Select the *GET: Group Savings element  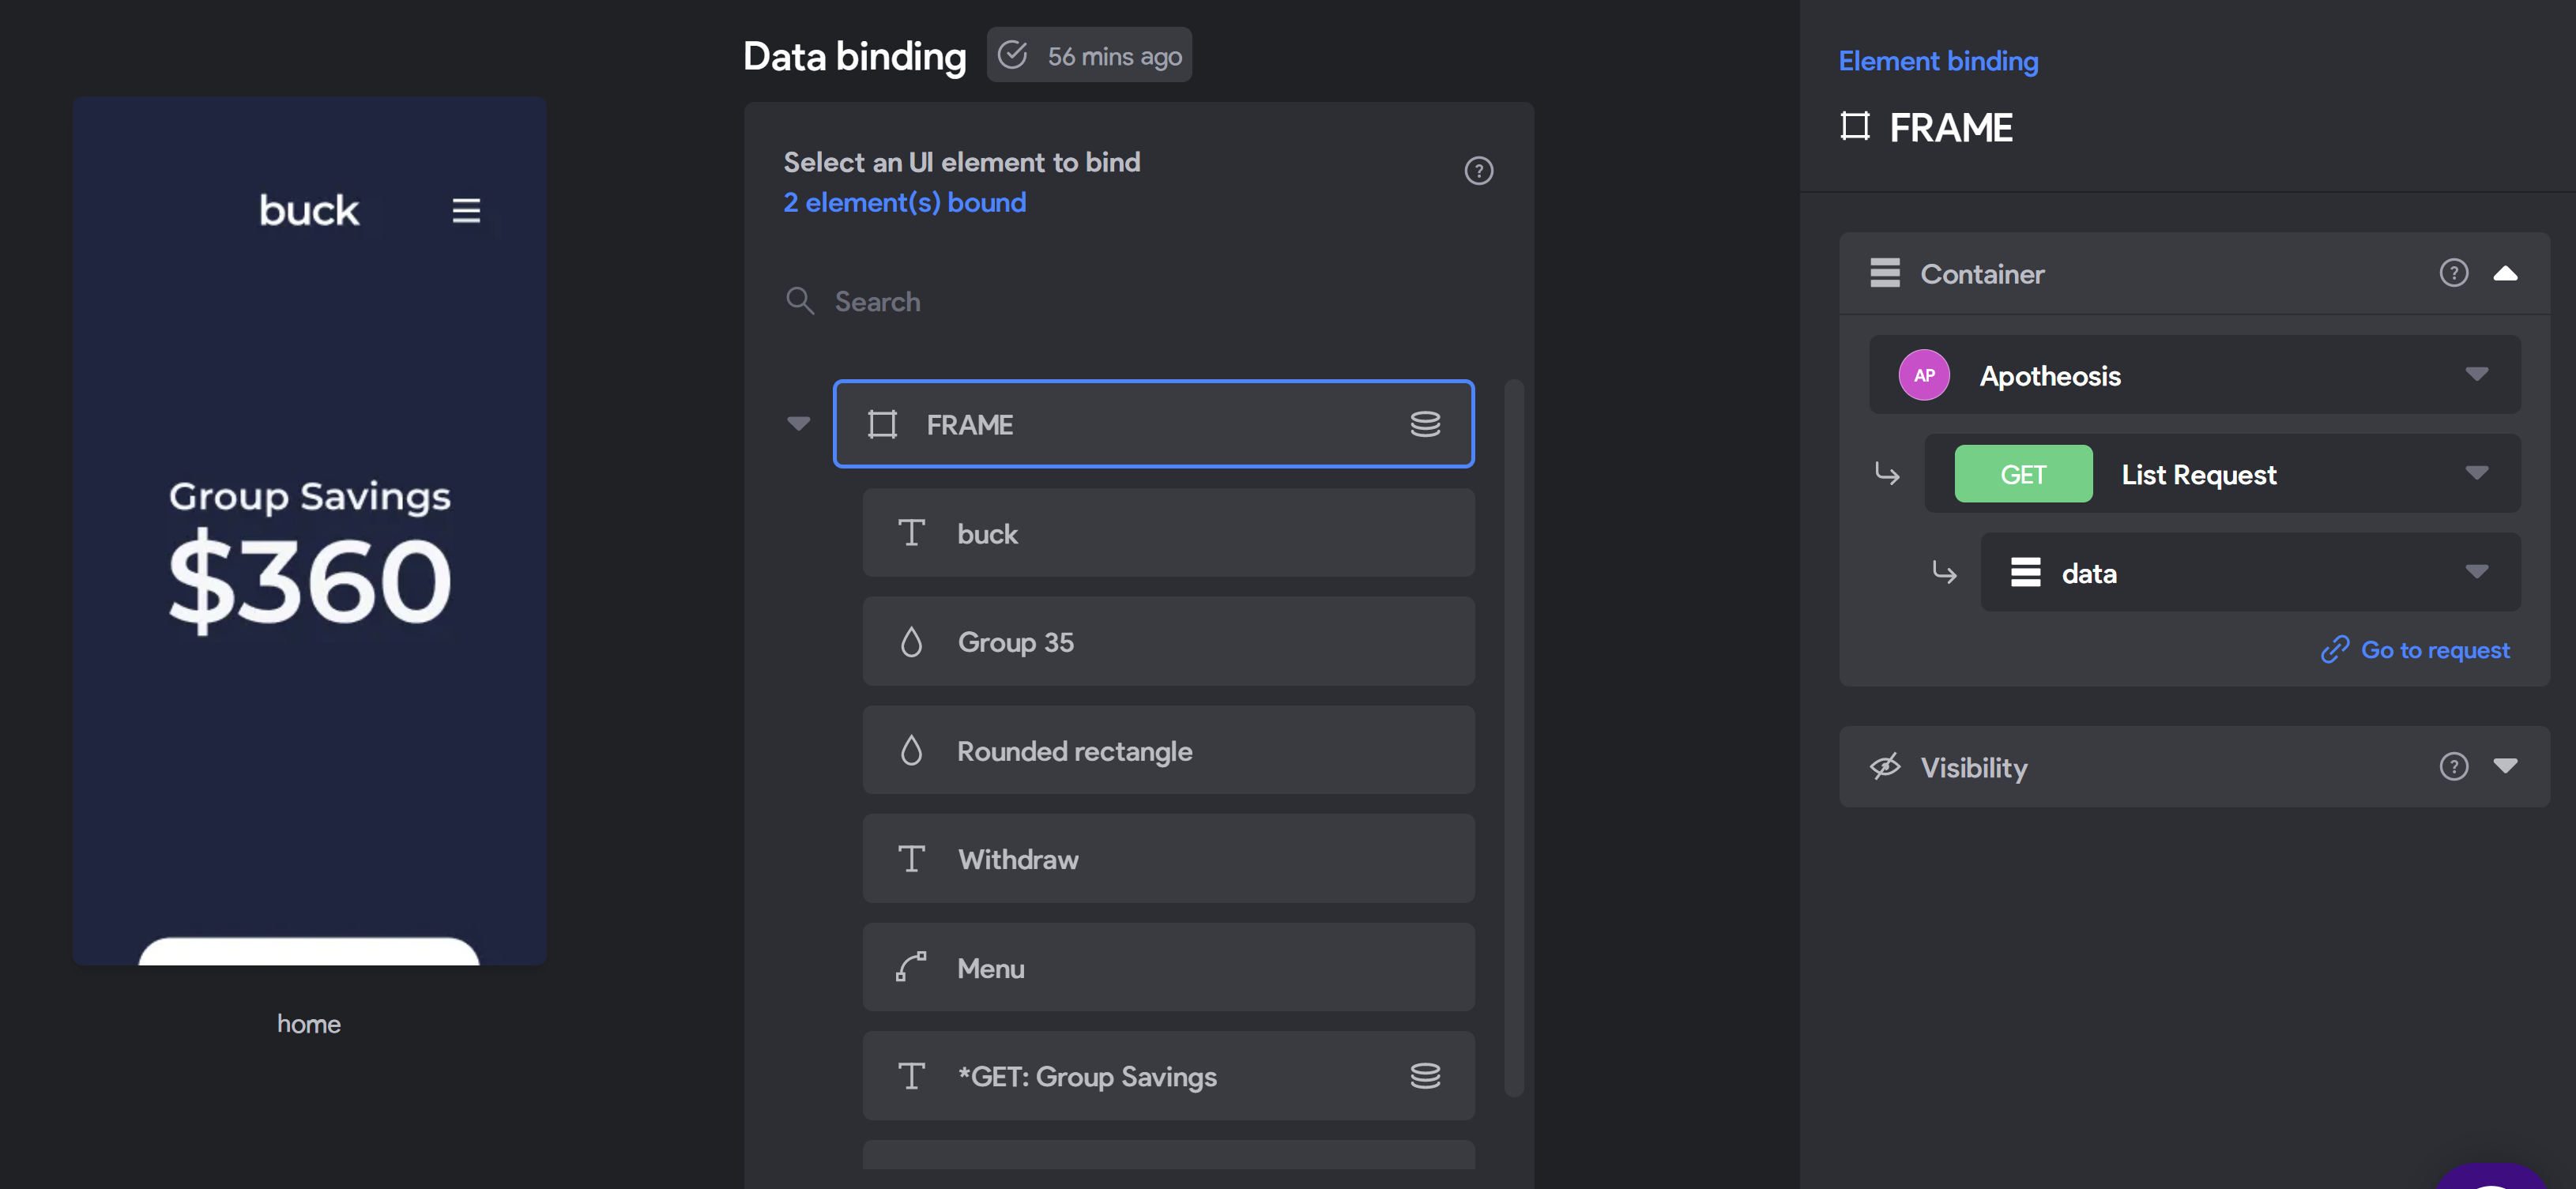[x=1168, y=1076]
